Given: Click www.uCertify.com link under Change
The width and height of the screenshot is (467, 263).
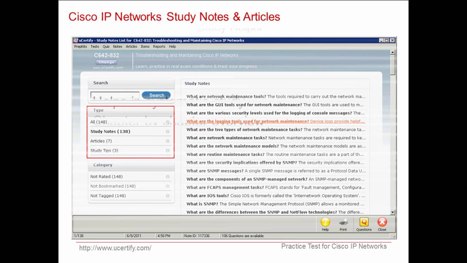Looking at the screenshot, I should tap(108, 68).
